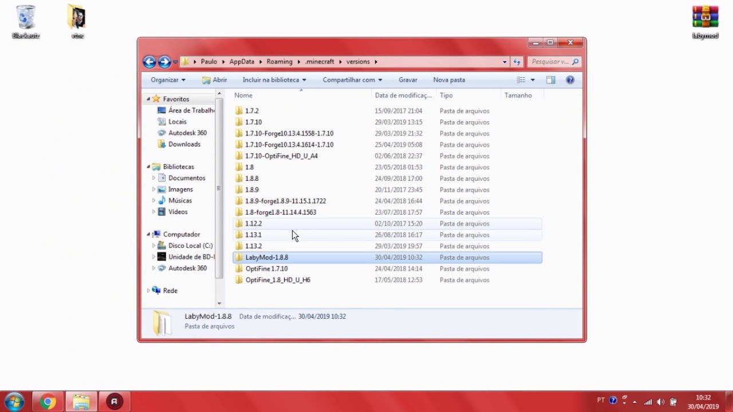Open the view options dropdown arrow
Image resolution: width=733 pixels, height=412 pixels.
coord(533,80)
